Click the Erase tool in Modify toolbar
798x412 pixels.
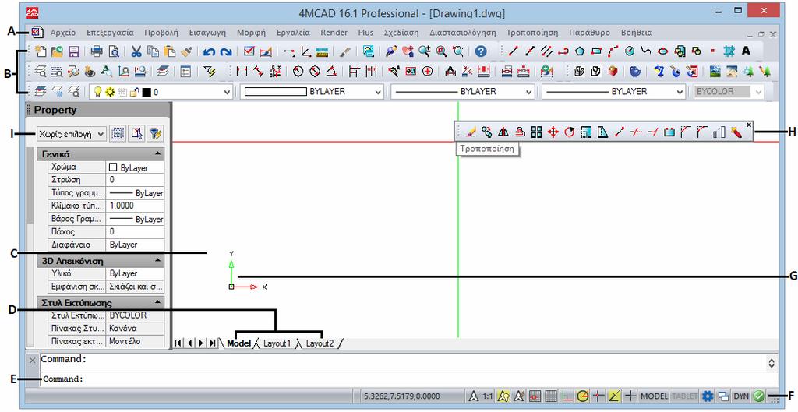click(x=470, y=132)
